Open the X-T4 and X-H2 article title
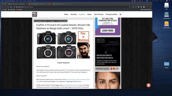Image resolution: width=172 pixels, height=96 pixels. pyautogui.click(x=63, y=27)
